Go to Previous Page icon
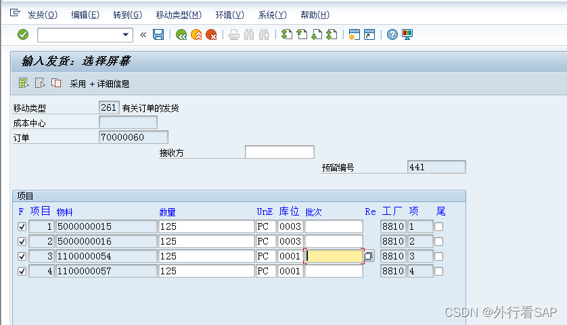The image size is (567, 325). [x=302, y=34]
